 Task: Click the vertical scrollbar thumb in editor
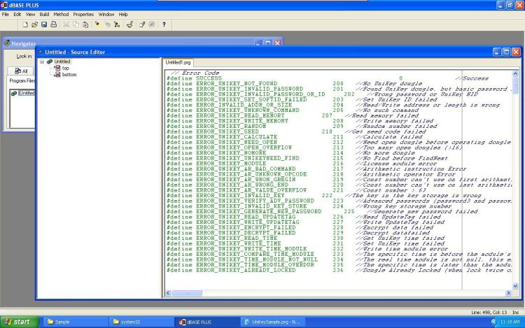515,85
